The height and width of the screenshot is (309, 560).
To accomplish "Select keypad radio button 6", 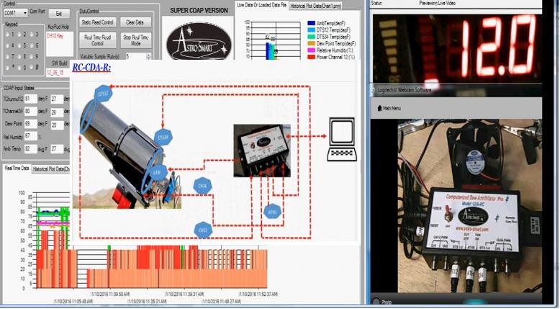I will (x=32, y=45).
